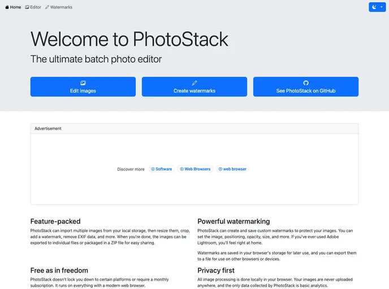
Task: Click the moon theme icon
Action: coord(374,7)
